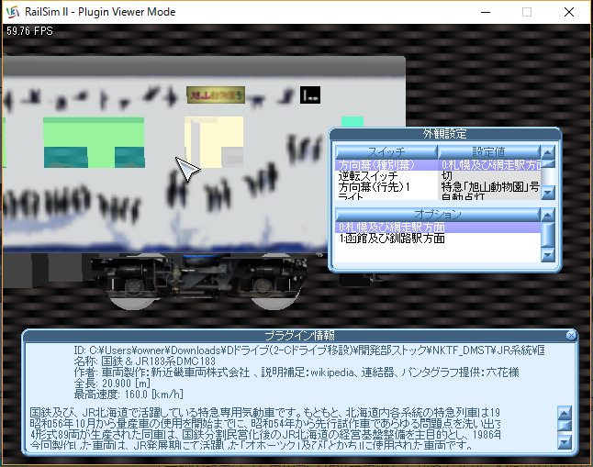Click the 外観設定 panel title bar
This screenshot has height=467, width=593.
[444, 134]
